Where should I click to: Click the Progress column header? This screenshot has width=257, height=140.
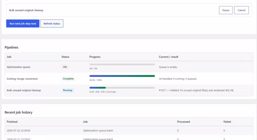(x=95, y=57)
